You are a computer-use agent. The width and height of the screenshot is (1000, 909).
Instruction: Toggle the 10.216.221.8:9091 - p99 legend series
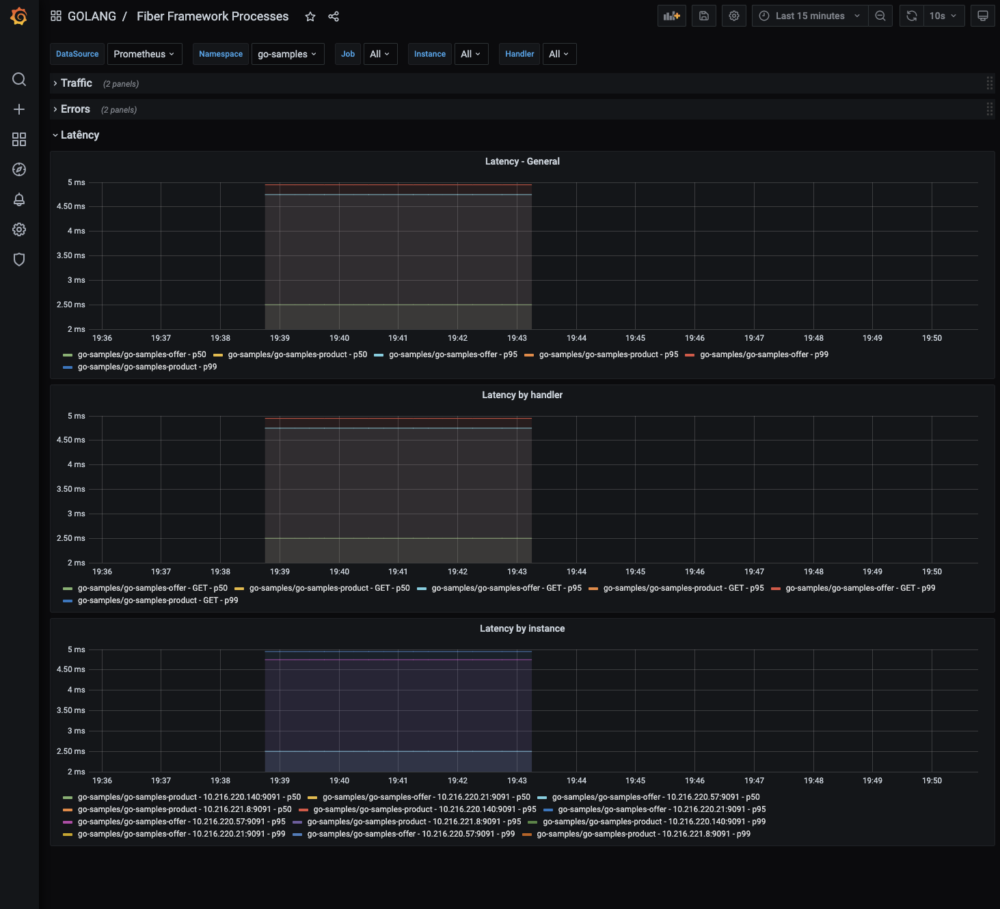pos(643,834)
